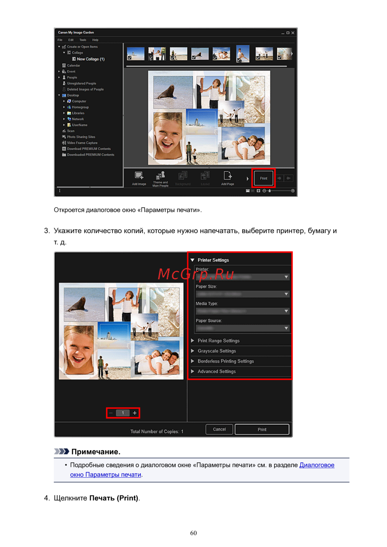Open the Paper Size dropdown
Viewport: 387px width, 547px height.
pos(242,294)
